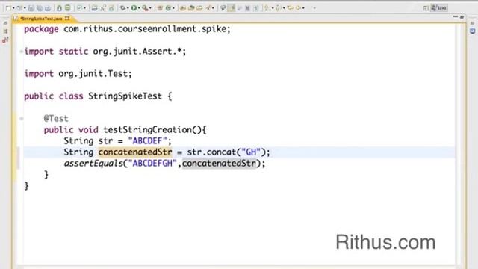Open the Search dropdown arrow
The image size is (478, 269).
click(x=213, y=8)
